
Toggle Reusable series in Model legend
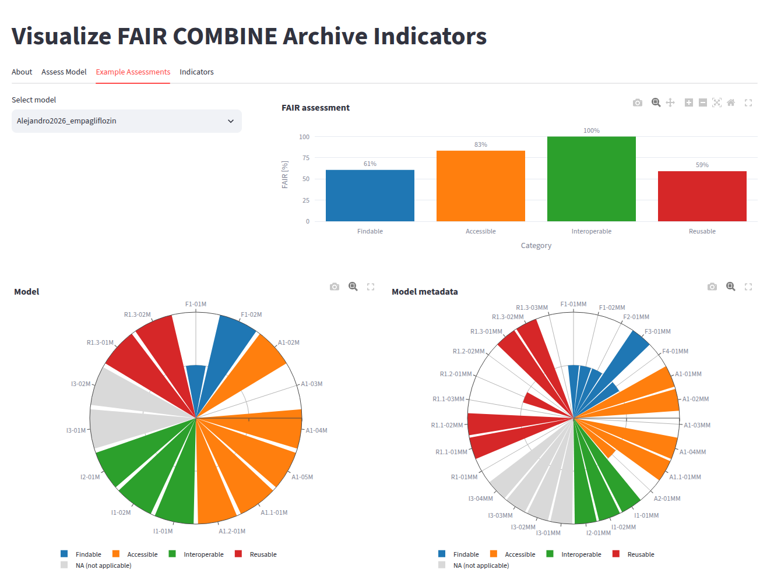(x=256, y=554)
